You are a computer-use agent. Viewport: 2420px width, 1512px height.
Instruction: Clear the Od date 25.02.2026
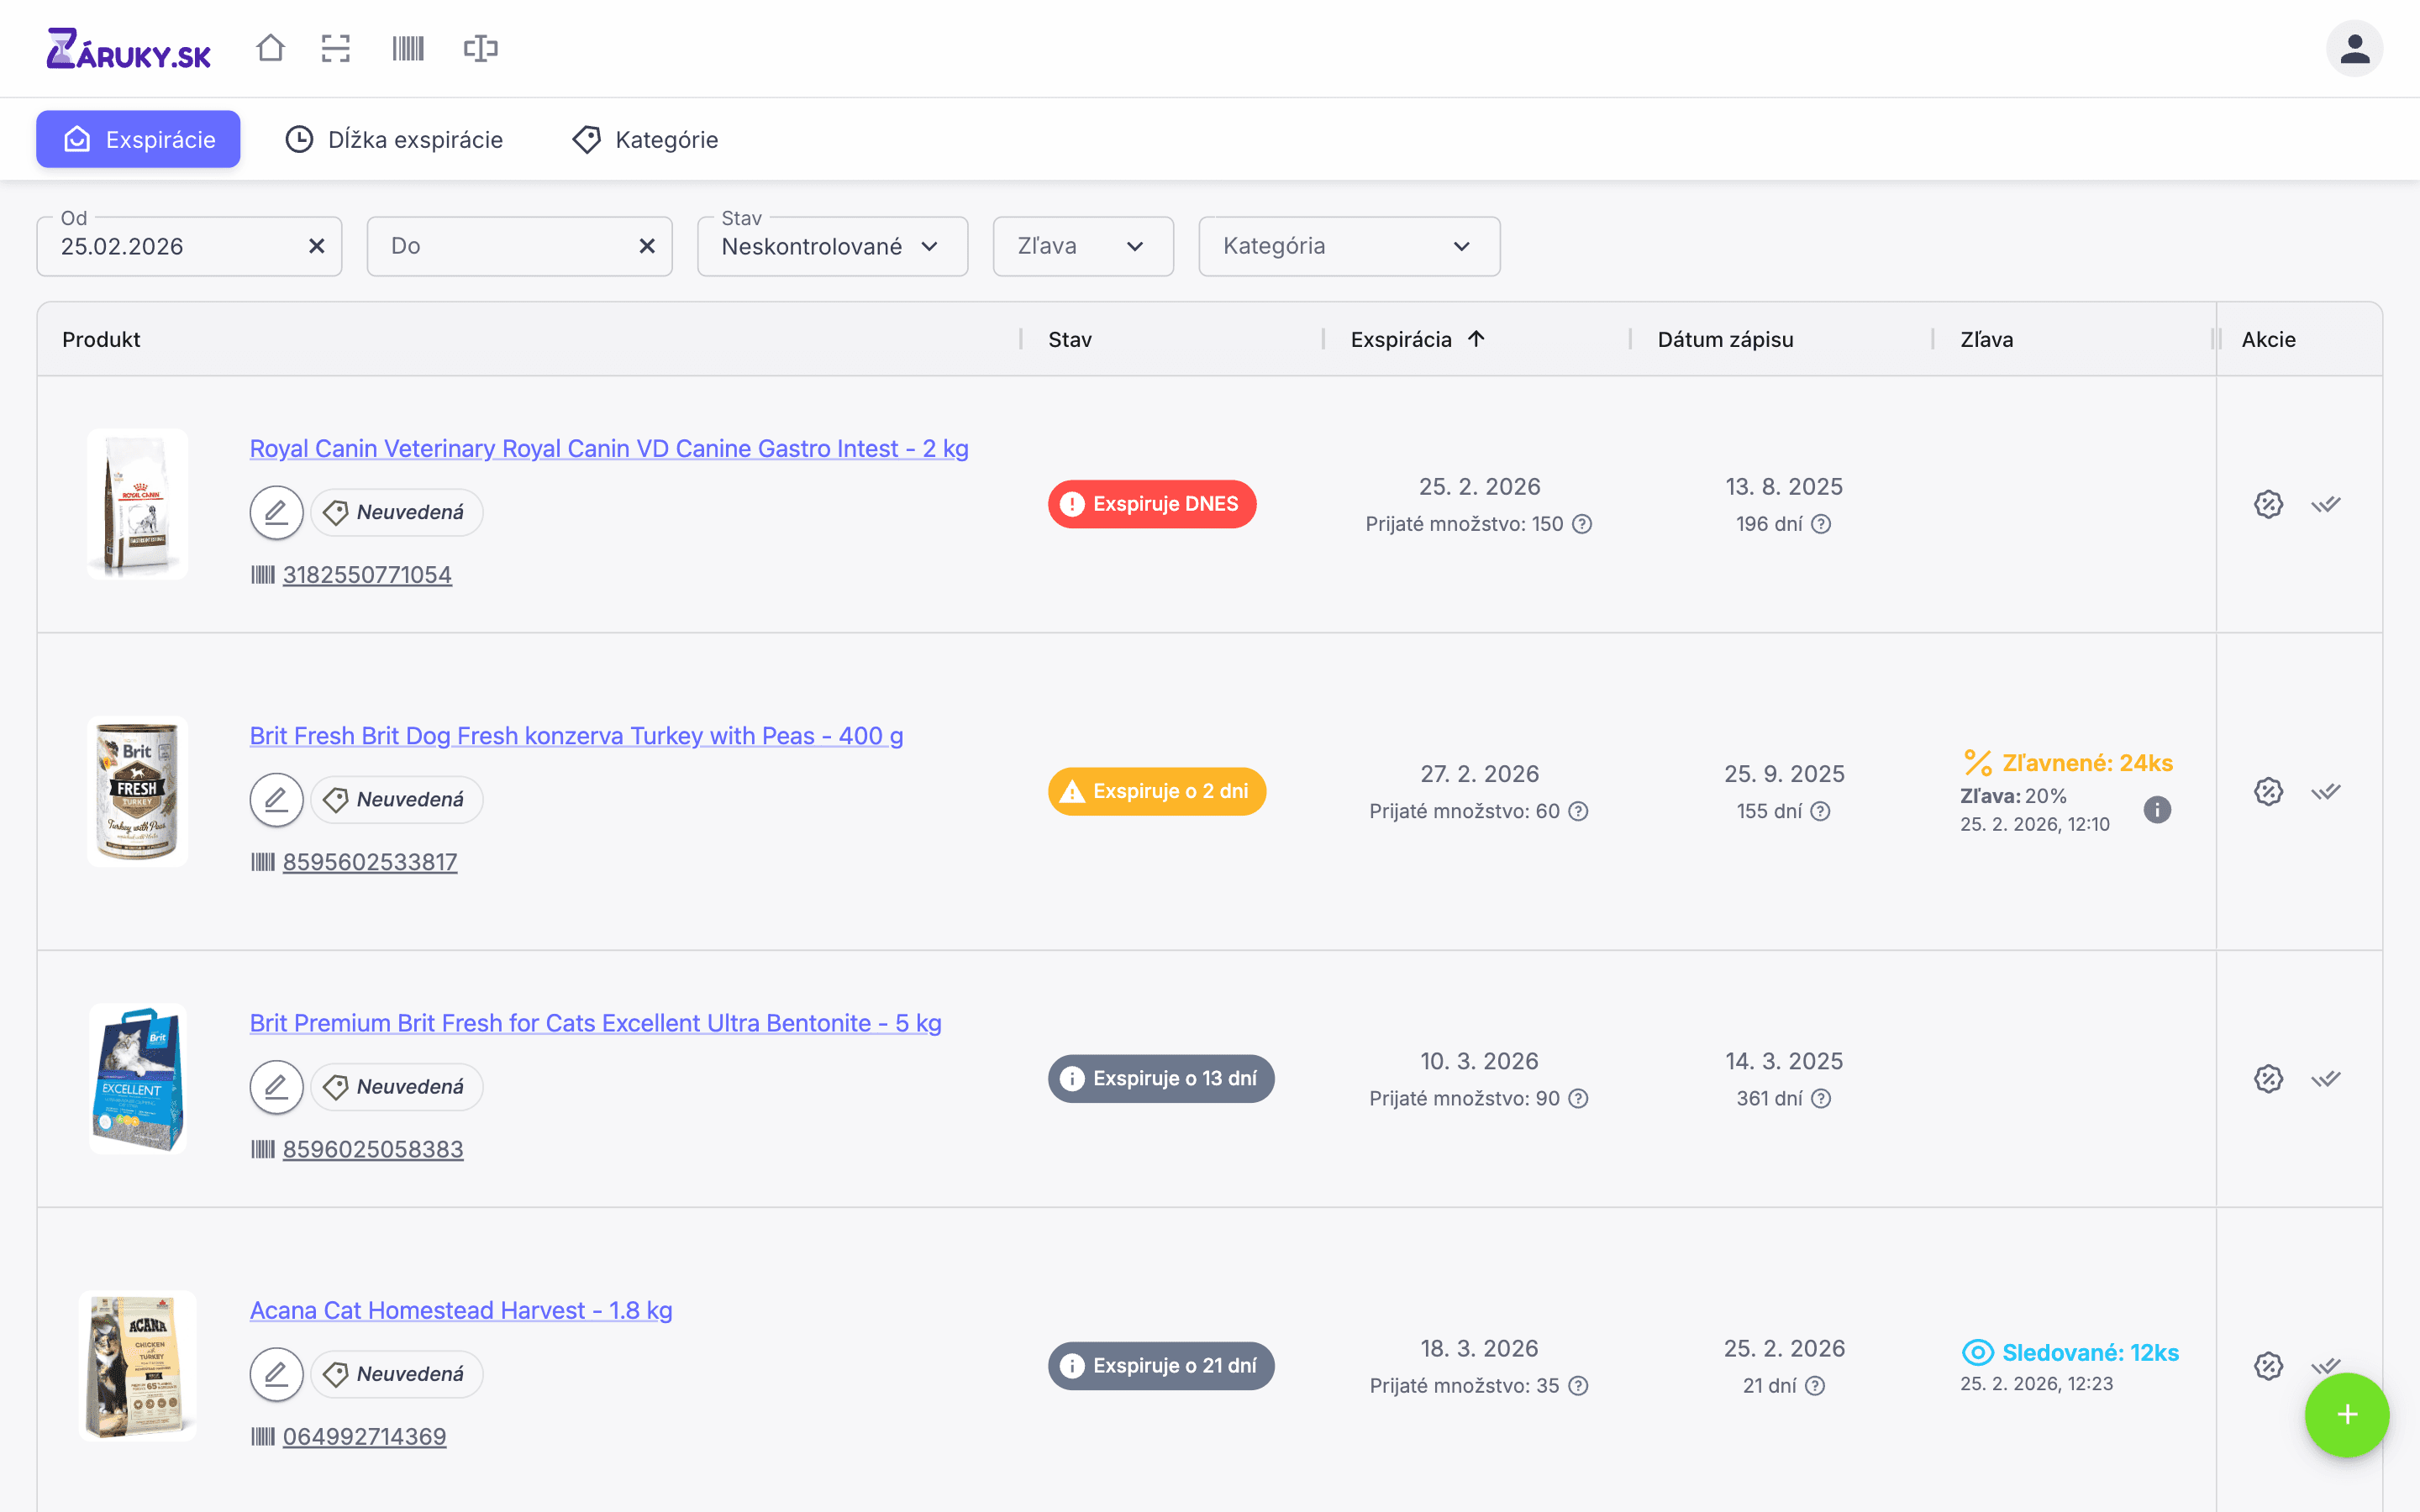(x=316, y=246)
